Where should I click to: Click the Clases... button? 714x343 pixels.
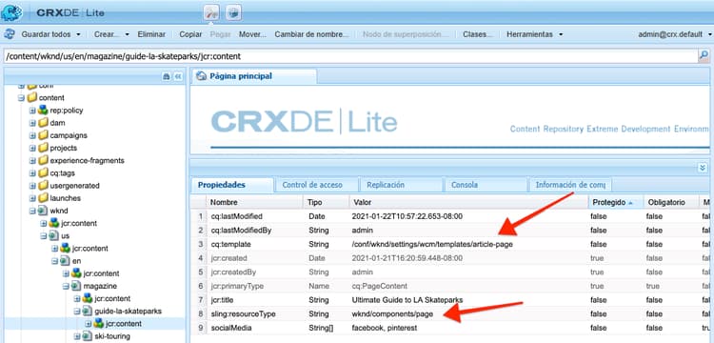[x=478, y=34]
